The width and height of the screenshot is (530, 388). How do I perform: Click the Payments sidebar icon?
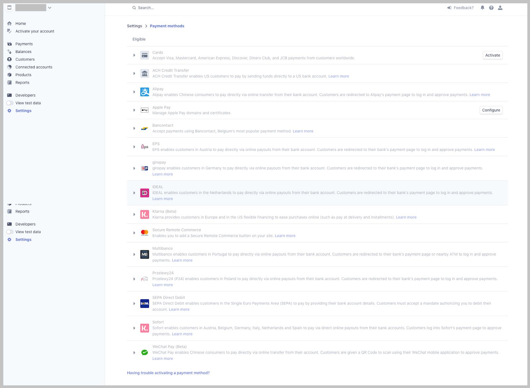(9, 44)
